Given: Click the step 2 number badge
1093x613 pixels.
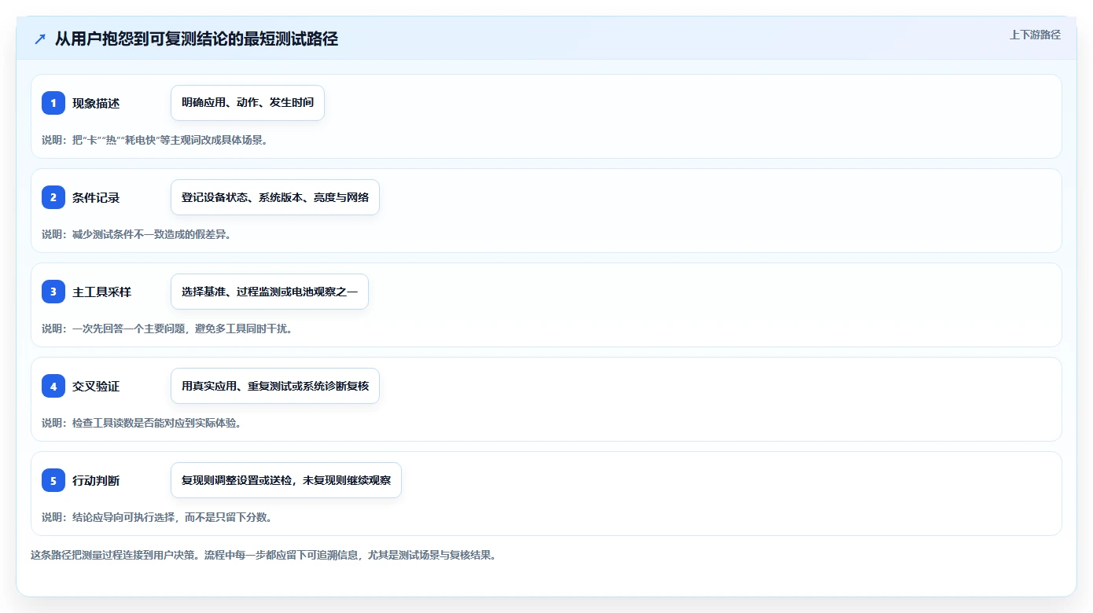Looking at the screenshot, I should pos(53,197).
